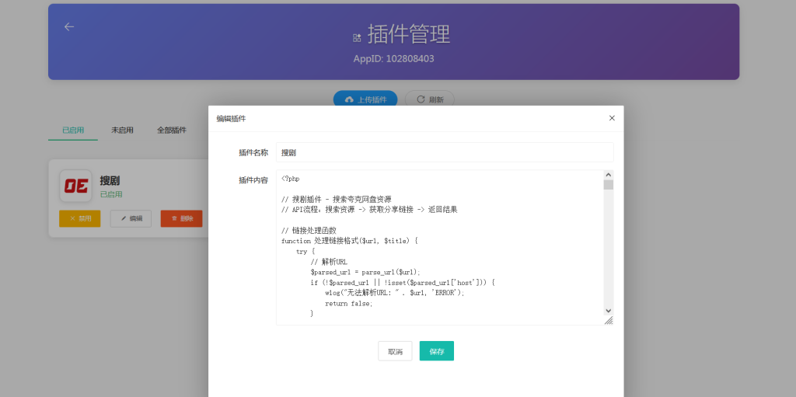Click the 刷新 refresh button
The image size is (796, 397).
point(429,99)
